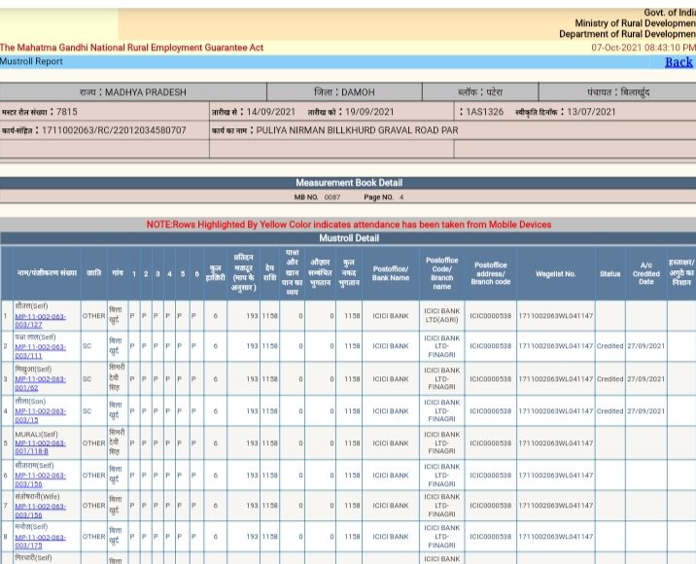Screen dimensions: 696x564
Task: Click the Credited status in row 2
Action: 609,346
